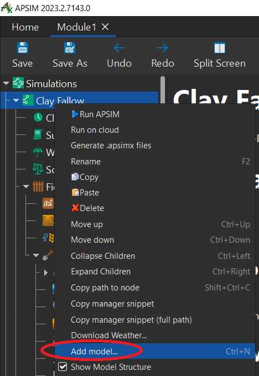Select the Module1 tab
This screenshot has height=376, width=259.
tap(77, 27)
